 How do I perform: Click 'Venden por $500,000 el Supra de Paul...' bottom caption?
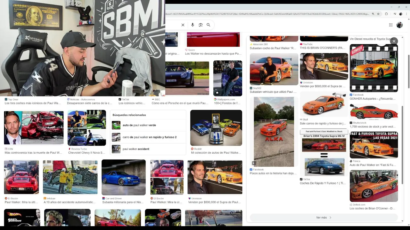pos(215,202)
